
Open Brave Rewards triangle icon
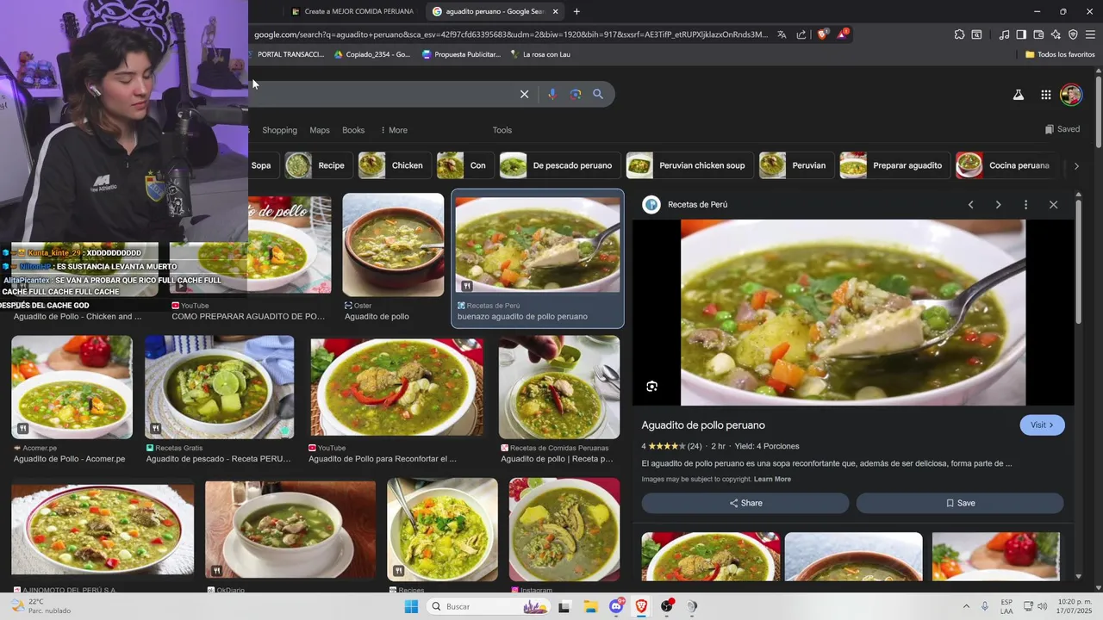(x=843, y=34)
